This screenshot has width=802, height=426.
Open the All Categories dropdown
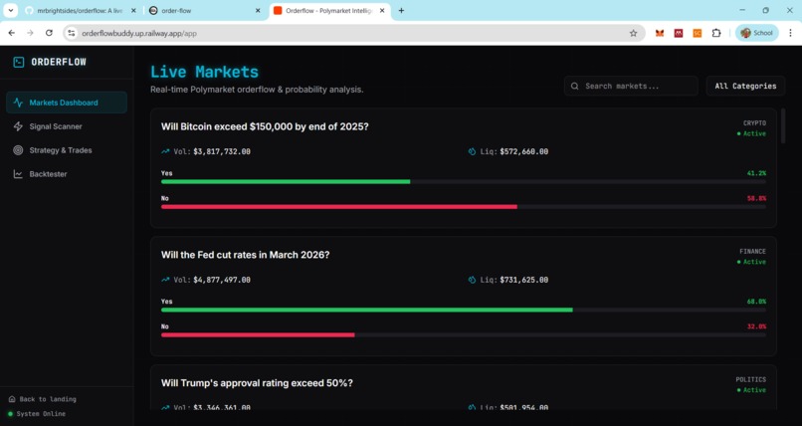pyautogui.click(x=745, y=86)
